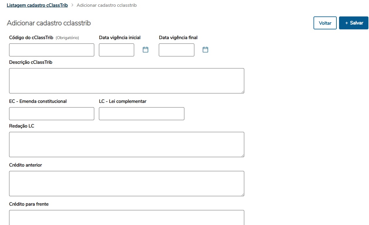Click the label 'Redação LC'
369x225 pixels.
pos(22,126)
